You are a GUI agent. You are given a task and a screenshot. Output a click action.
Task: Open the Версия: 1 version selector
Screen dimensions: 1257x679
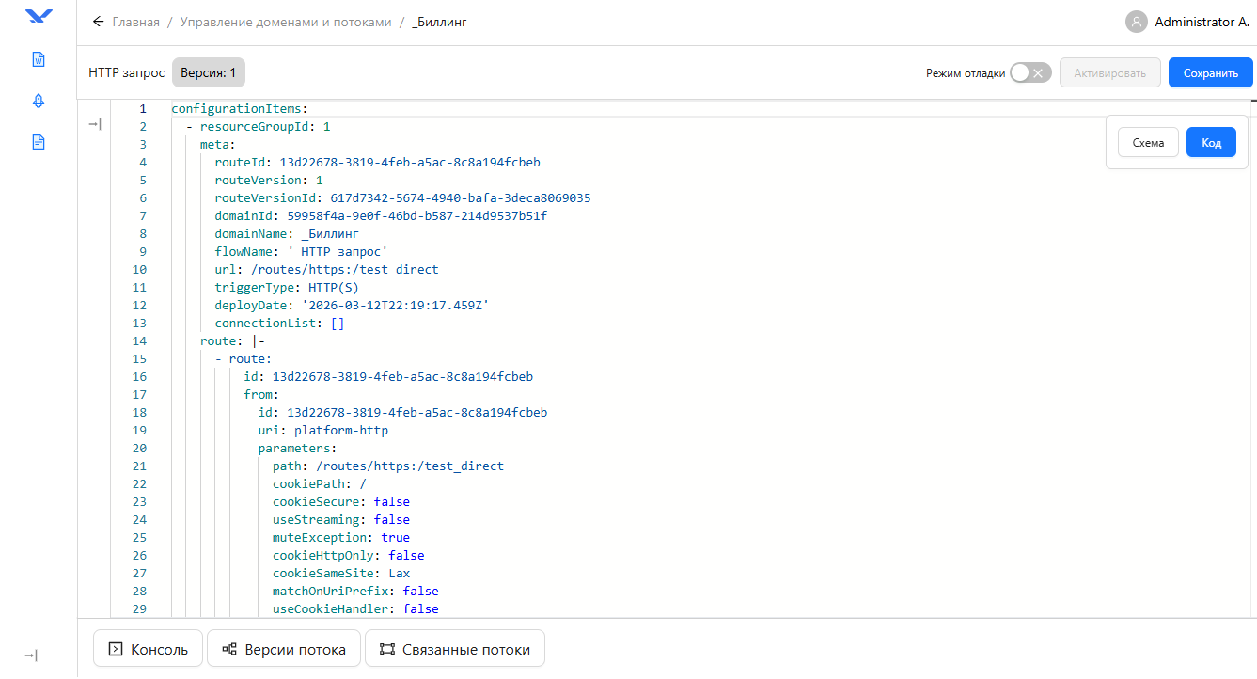click(x=208, y=72)
